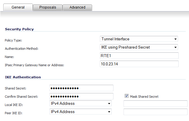Image resolution: width=189 pixels, height=121 pixels.
Task: Click the Peer IKE ID value text box
Action: 156,112
